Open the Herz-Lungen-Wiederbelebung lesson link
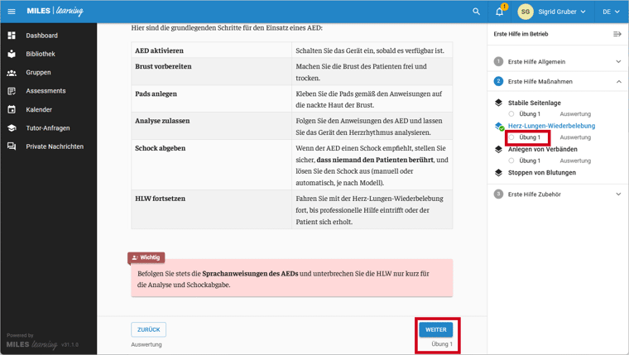The image size is (629, 355). (x=551, y=126)
